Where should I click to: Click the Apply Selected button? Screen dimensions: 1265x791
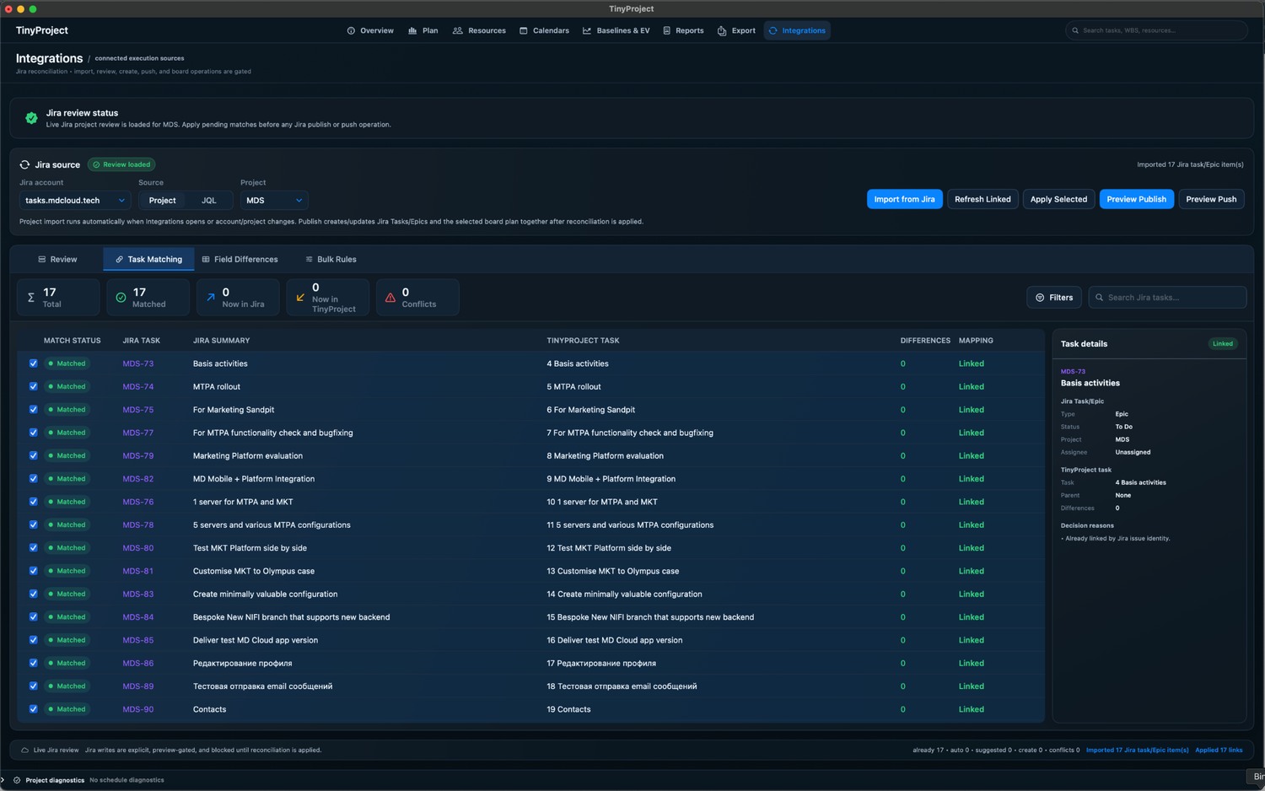[x=1058, y=199]
